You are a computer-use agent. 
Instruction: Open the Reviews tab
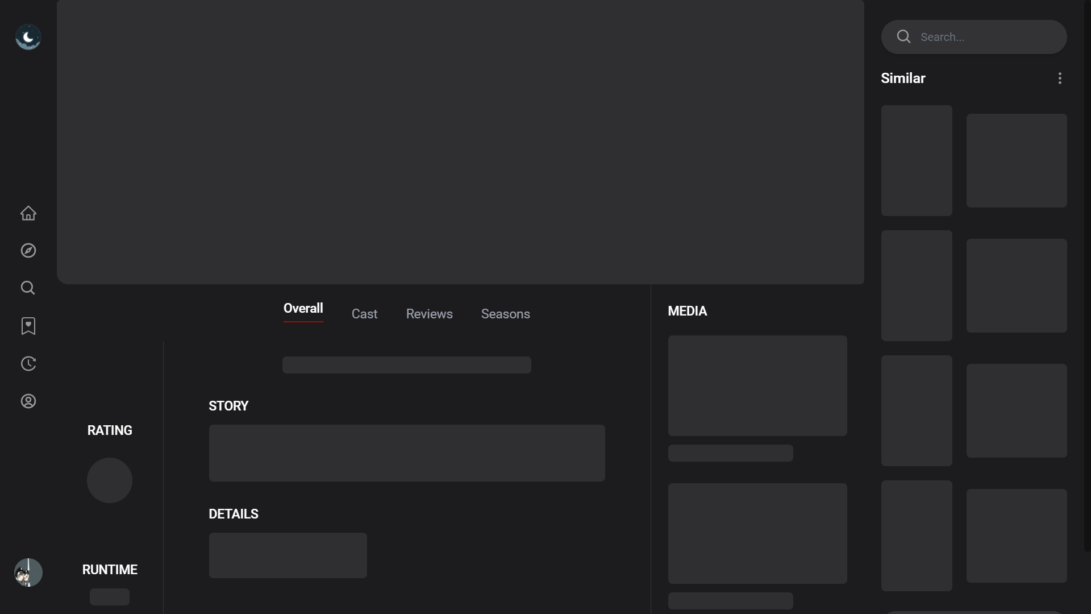(429, 314)
